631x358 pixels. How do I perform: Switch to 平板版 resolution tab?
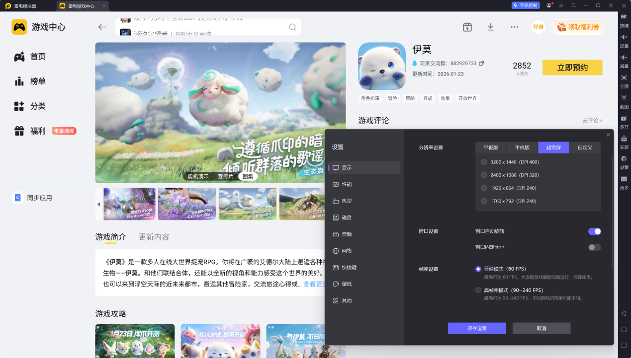pyautogui.click(x=491, y=147)
